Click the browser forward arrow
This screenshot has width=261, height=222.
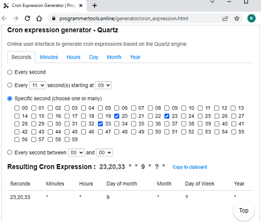(16, 19)
